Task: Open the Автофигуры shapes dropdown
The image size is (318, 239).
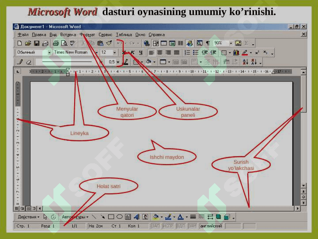Action: coord(75,217)
